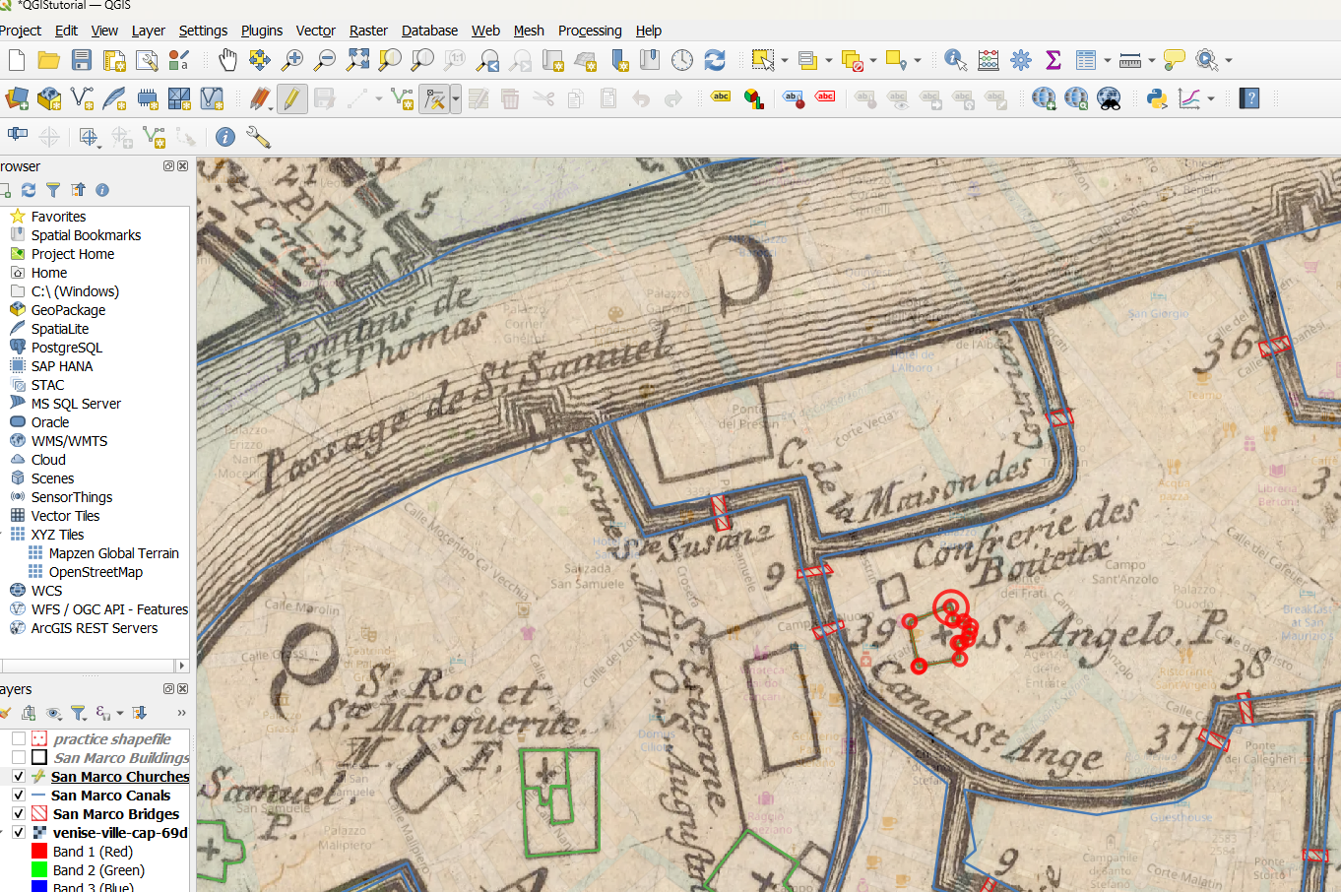The height and width of the screenshot is (892, 1341).
Task: Open Deselect Features dropdown arrow
Action: (x=873, y=60)
